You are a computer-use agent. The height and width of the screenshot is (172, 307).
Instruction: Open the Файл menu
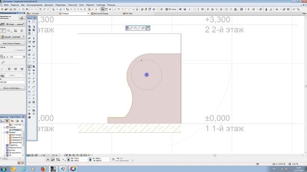coord(6,5)
